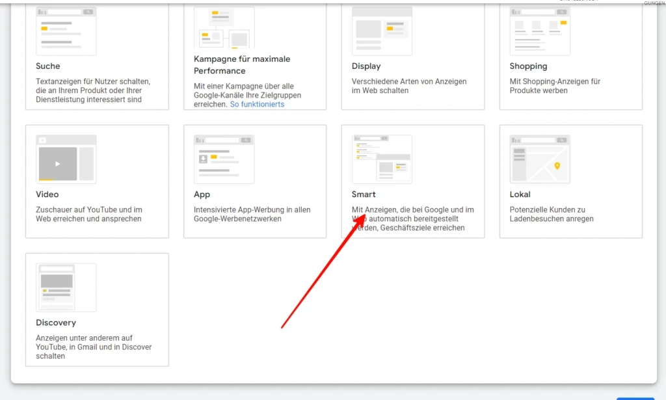Click the Video card title

click(x=47, y=194)
